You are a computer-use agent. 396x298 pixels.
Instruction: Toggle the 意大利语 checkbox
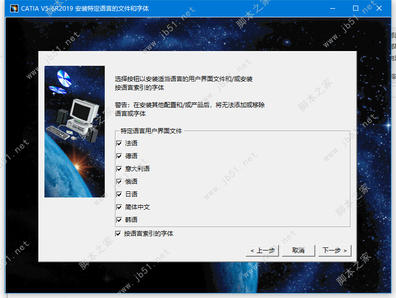click(119, 169)
